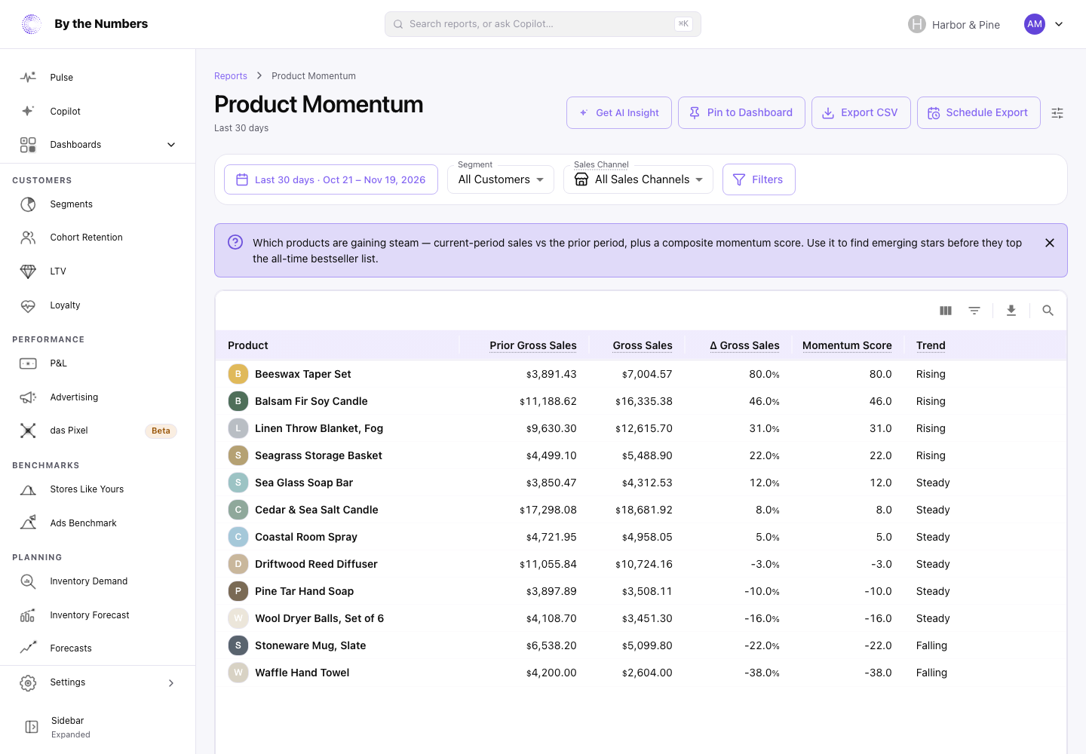1086x754 pixels.
Task: Open the table filter list icon
Action: coord(974,311)
